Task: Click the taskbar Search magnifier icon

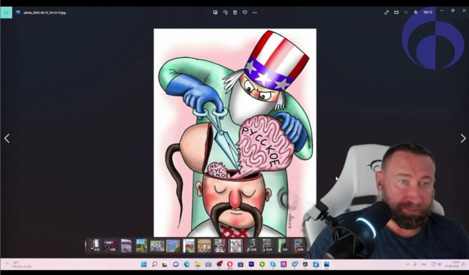Action: [x=155, y=264]
